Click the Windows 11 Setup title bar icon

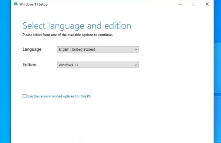16,4
